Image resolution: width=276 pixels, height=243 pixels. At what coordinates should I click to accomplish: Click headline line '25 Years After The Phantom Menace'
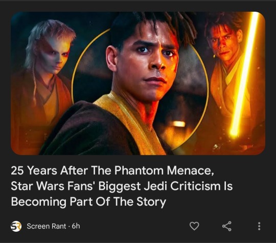(112, 171)
